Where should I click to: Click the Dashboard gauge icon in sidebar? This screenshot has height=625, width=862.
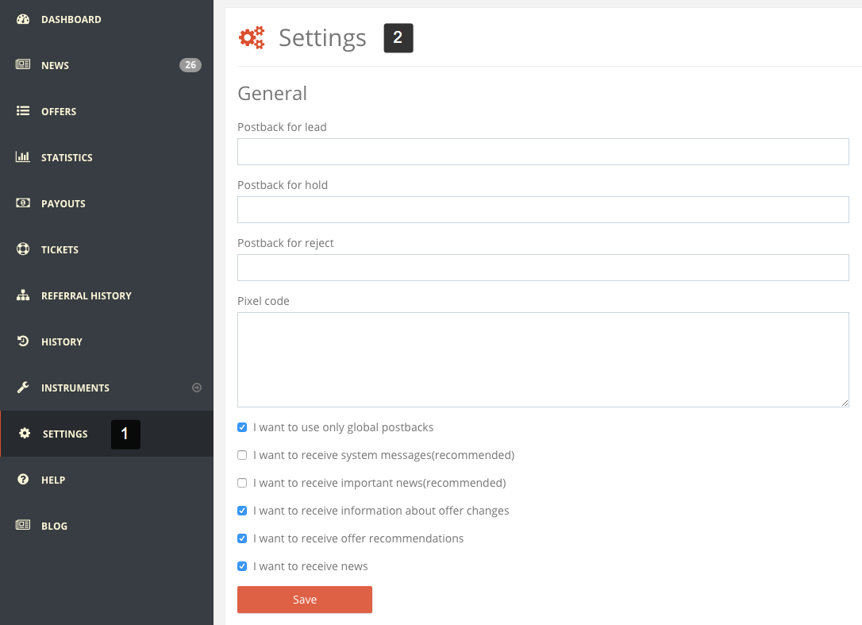23,19
